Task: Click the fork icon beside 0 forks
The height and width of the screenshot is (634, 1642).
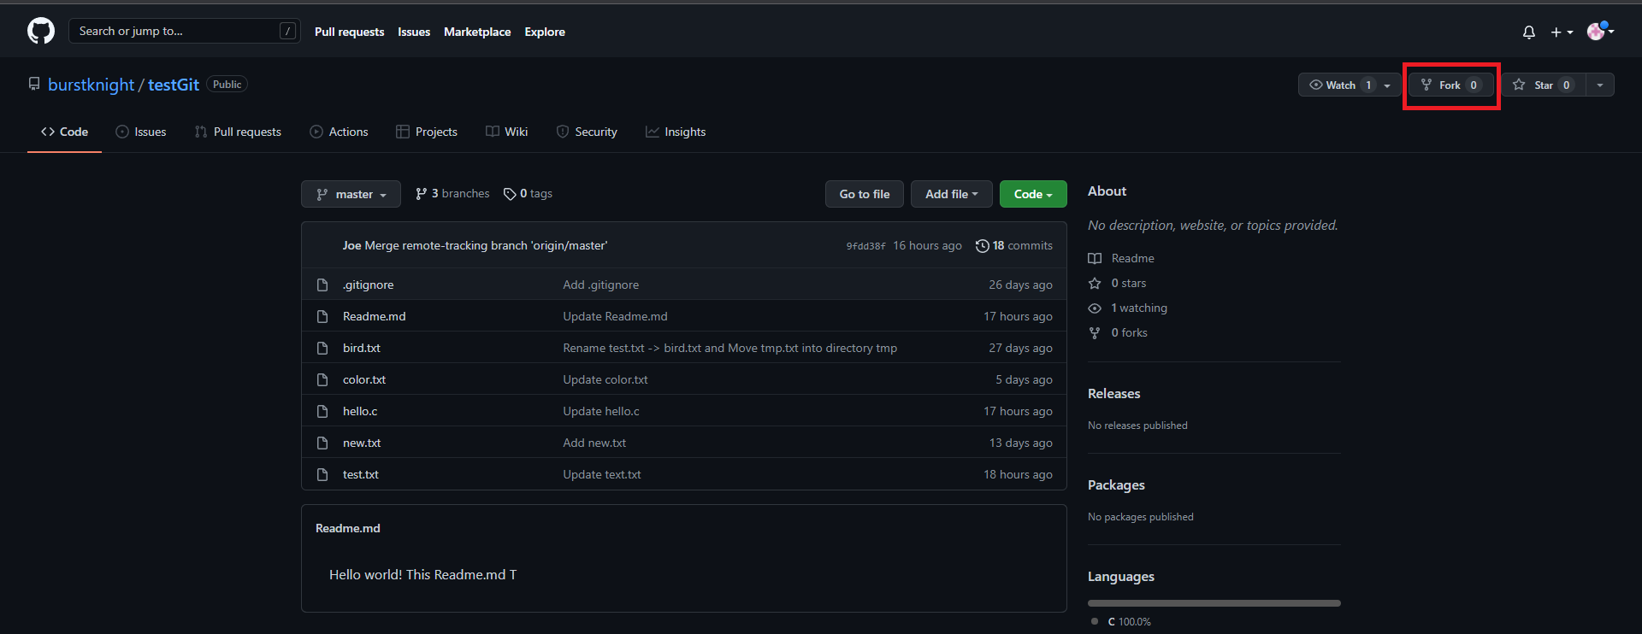Action: 1095,332
